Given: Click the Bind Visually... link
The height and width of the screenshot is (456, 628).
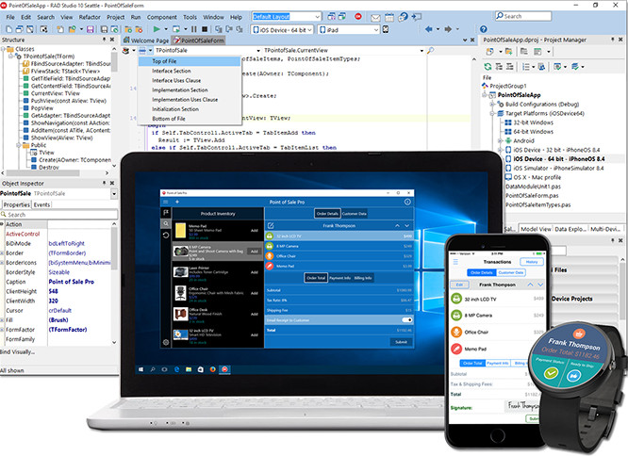Looking at the screenshot, I should pos(18,352).
